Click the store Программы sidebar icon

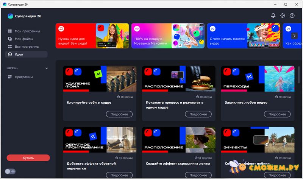(10, 77)
